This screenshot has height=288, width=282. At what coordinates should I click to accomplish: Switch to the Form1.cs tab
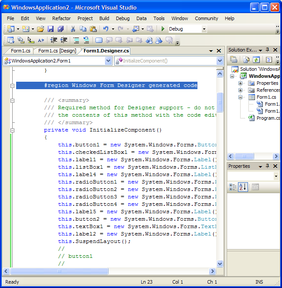click(20, 51)
